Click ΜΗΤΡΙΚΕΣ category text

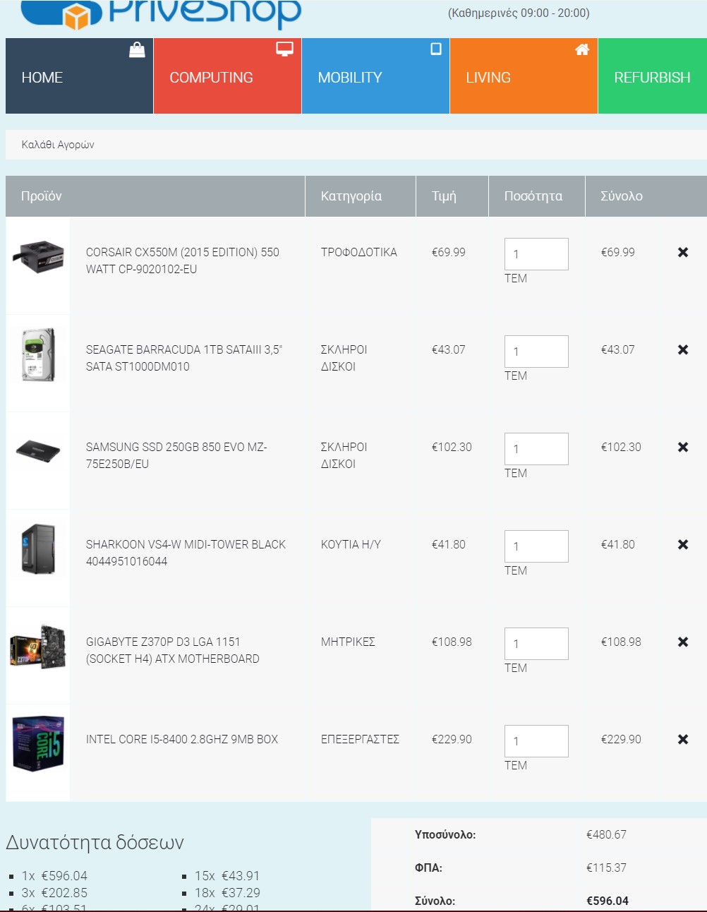[348, 642]
